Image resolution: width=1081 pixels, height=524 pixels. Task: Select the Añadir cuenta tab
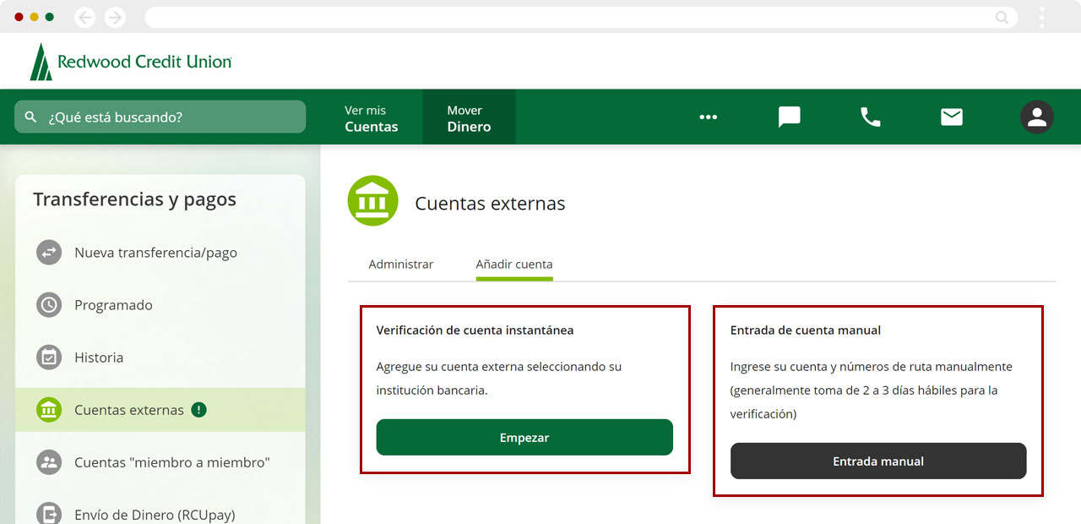[x=514, y=265]
